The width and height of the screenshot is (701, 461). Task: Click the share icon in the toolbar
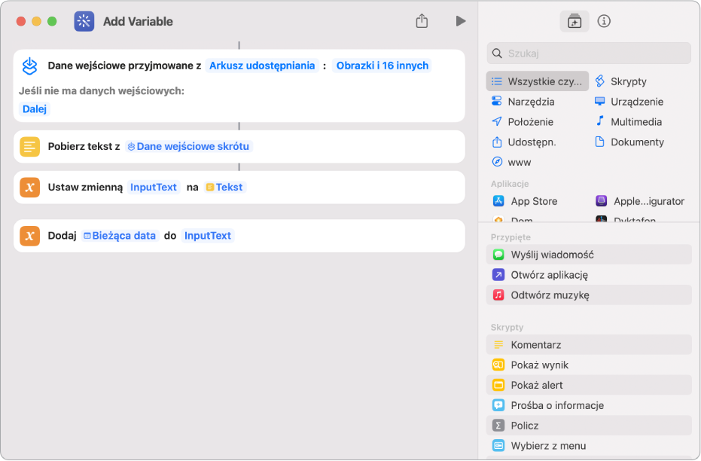[422, 21]
